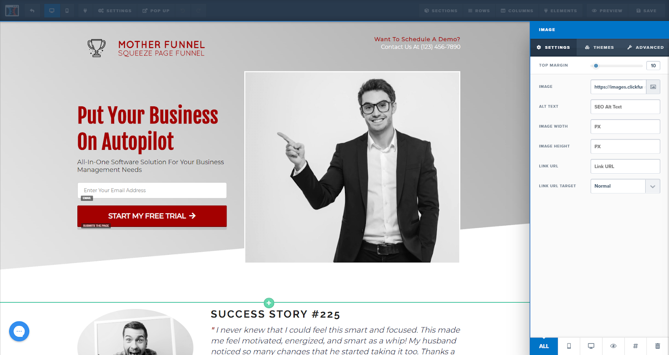669x355 pixels.
Task: Delete element using the trash icon
Action: [658, 346]
